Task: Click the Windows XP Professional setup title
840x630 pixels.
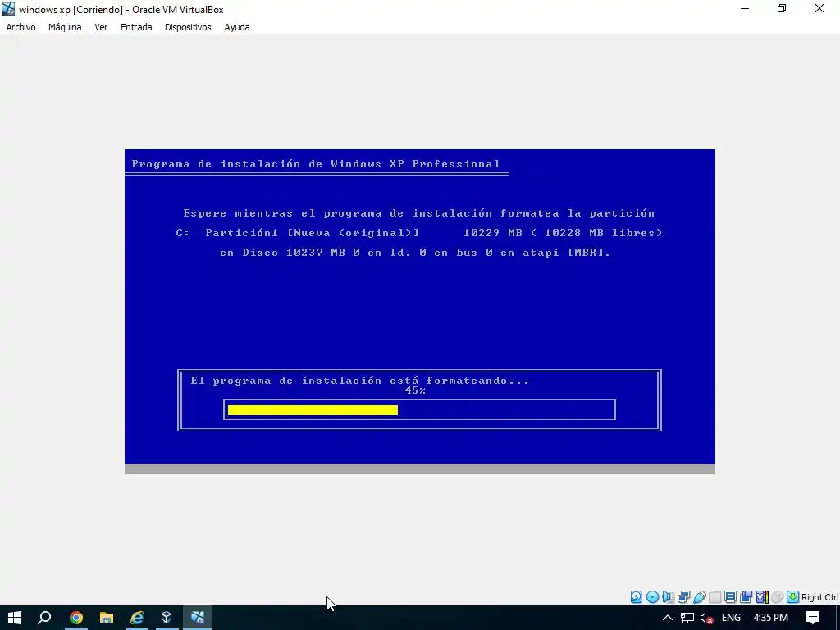Action: click(316, 164)
